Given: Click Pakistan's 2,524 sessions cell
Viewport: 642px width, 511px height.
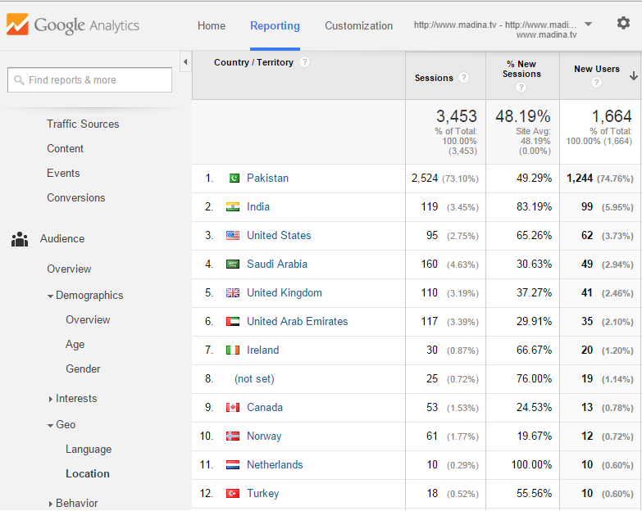Looking at the screenshot, I should [445, 179].
